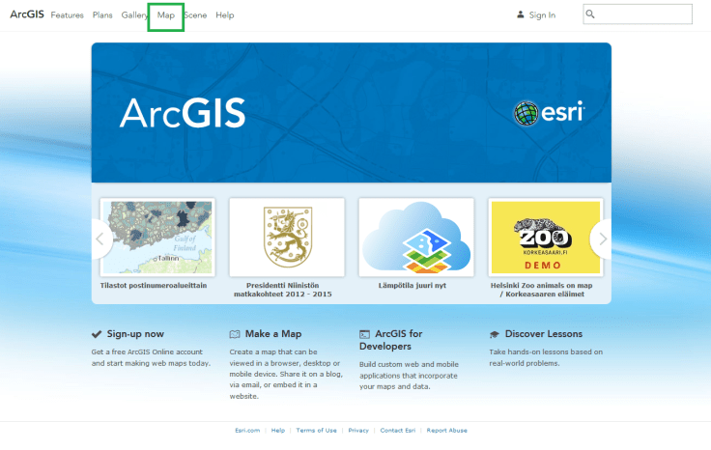Screen dimensions: 711x450
Task: Show next carousel items with right arrow
Action: [x=601, y=237]
